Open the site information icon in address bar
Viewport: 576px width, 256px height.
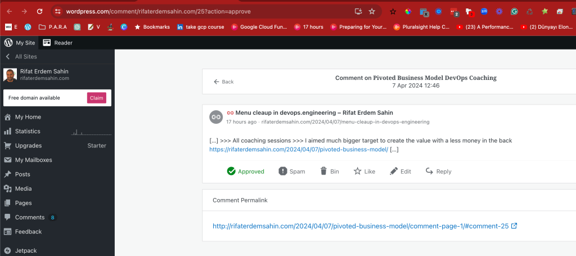pos(58,11)
